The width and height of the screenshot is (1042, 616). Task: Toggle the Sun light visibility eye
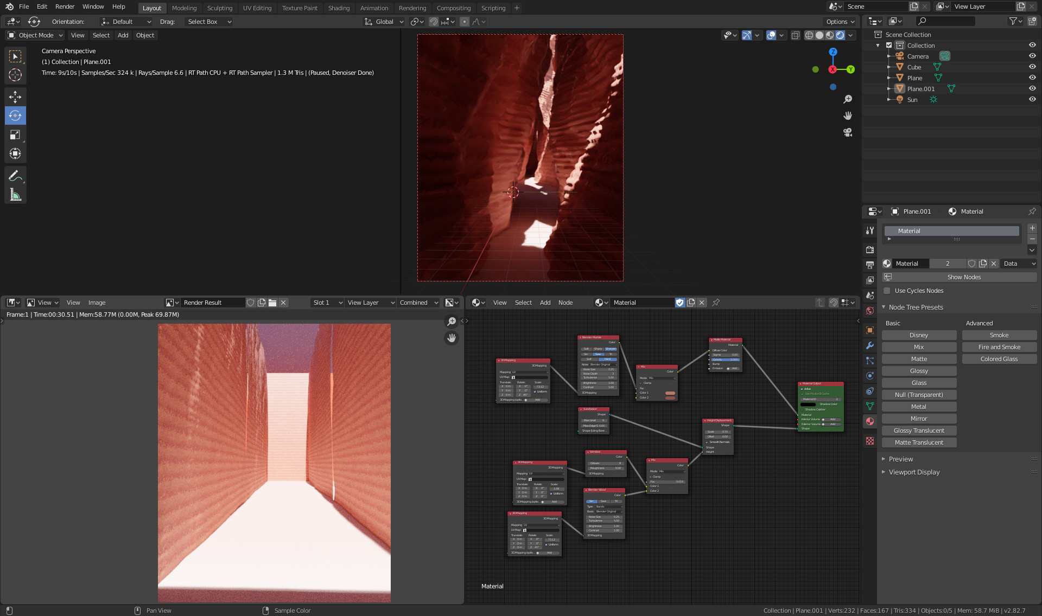pyautogui.click(x=1032, y=100)
